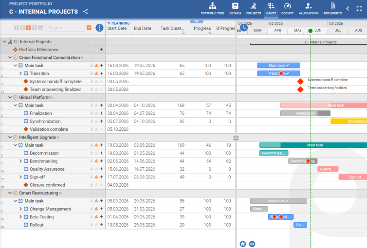The height and width of the screenshot is (248, 367).
Task: Expand the Beta Testing task
Action: 20,217
